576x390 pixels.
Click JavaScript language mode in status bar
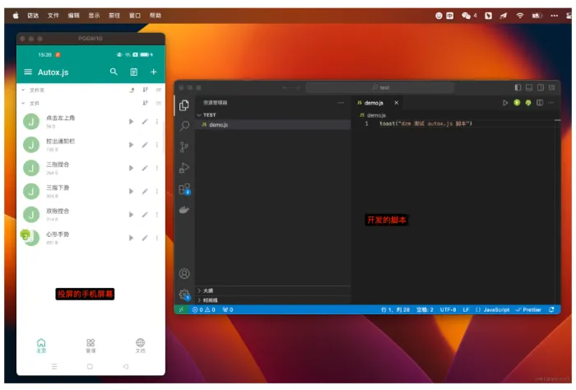tap(494, 309)
